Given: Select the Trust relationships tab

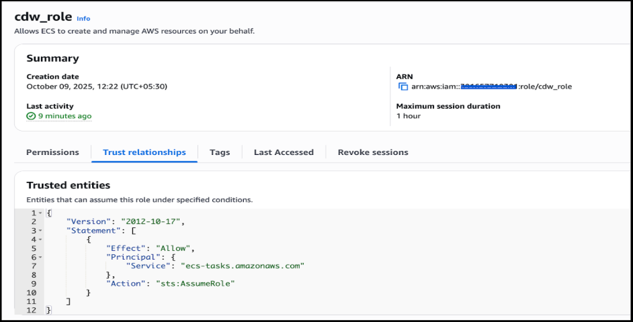Looking at the screenshot, I should 144,152.
